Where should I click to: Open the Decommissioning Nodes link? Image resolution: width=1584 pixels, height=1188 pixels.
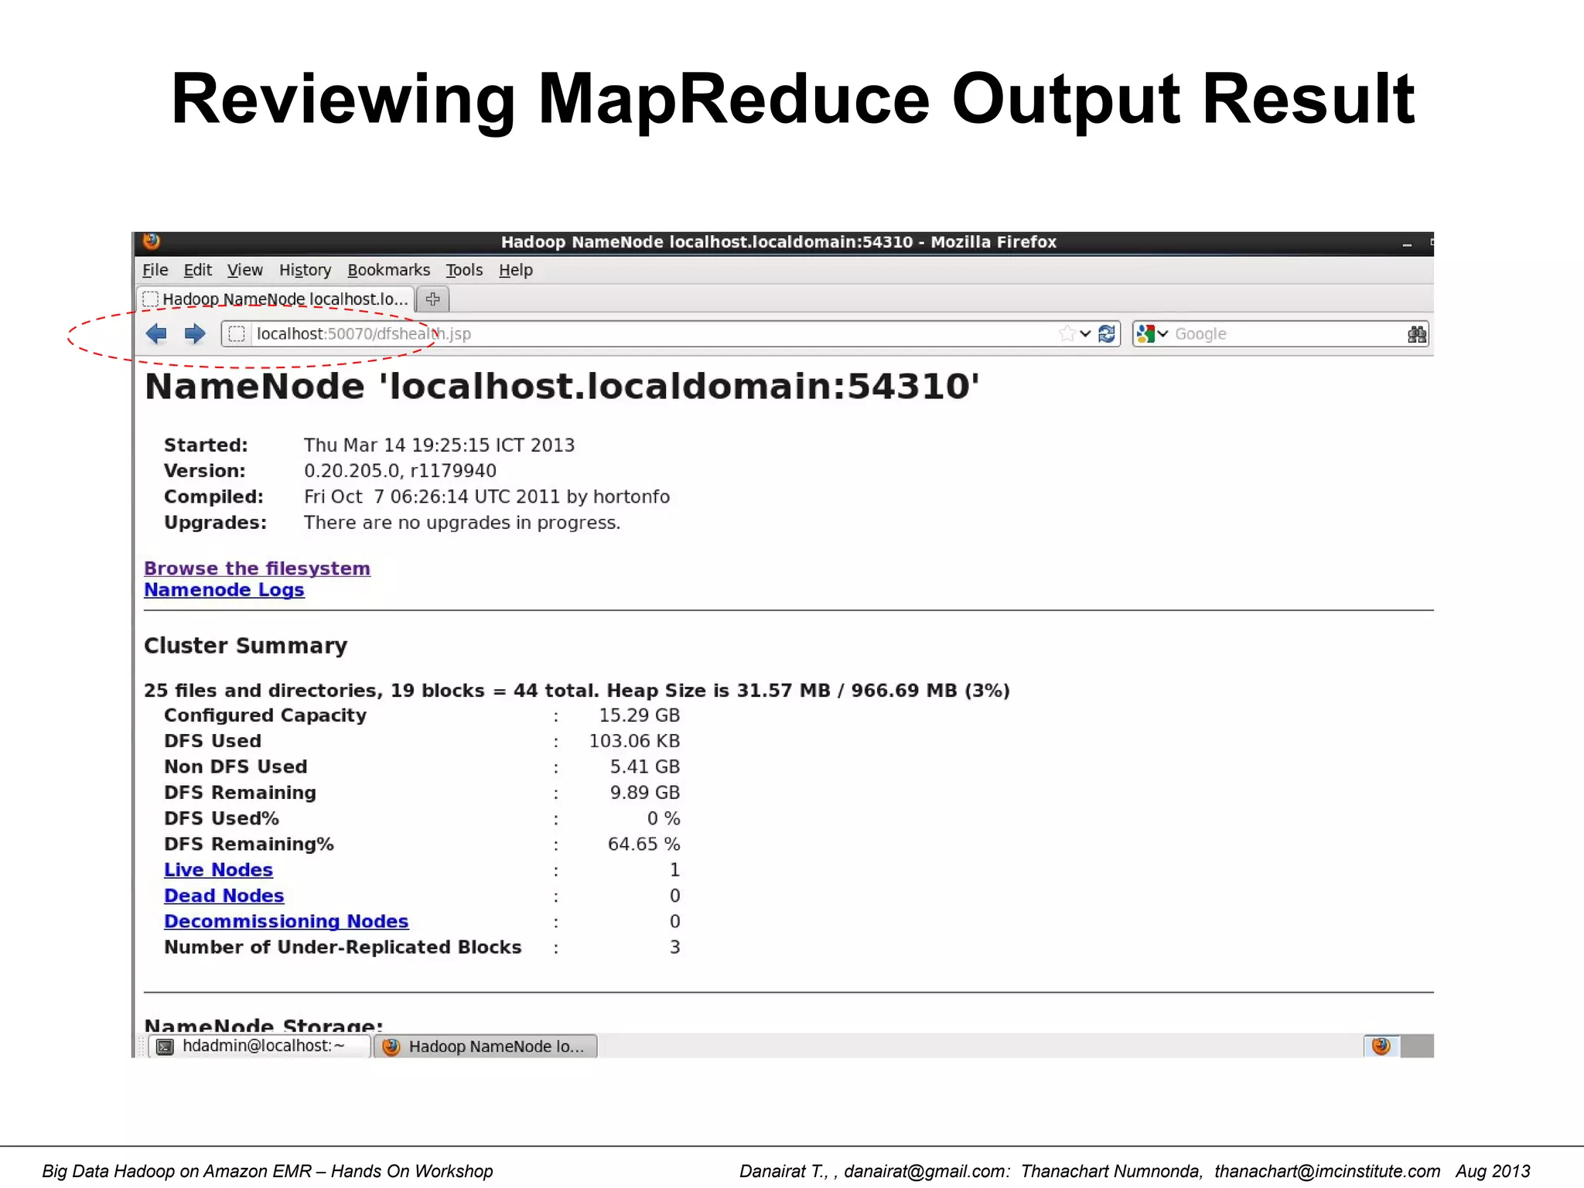[286, 922]
